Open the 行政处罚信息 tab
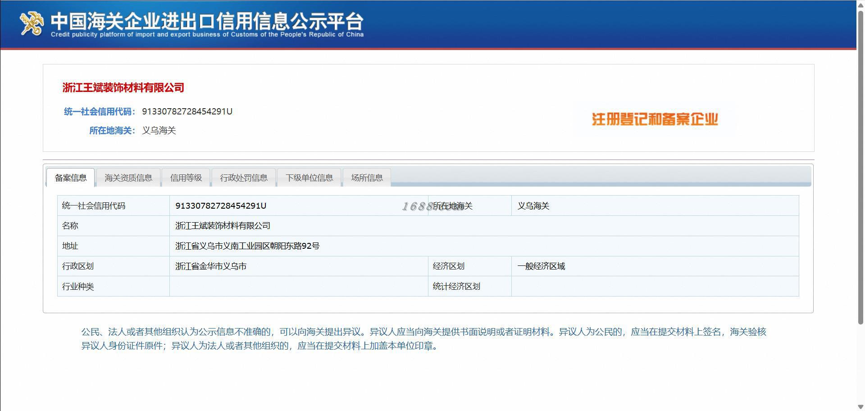Viewport: 865px width, 411px height. coord(244,178)
